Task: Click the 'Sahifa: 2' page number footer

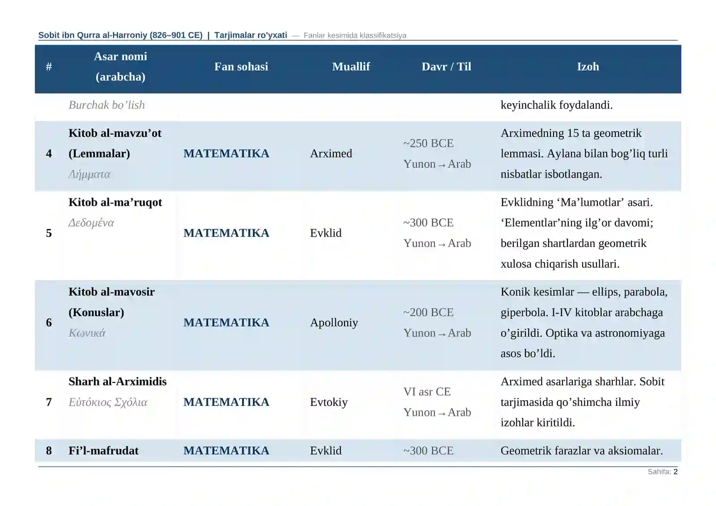Action: [662, 472]
